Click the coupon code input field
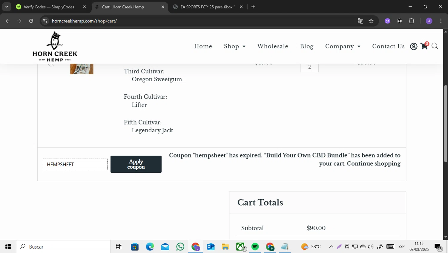This screenshot has height=253, width=448. (x=75, y=164)
